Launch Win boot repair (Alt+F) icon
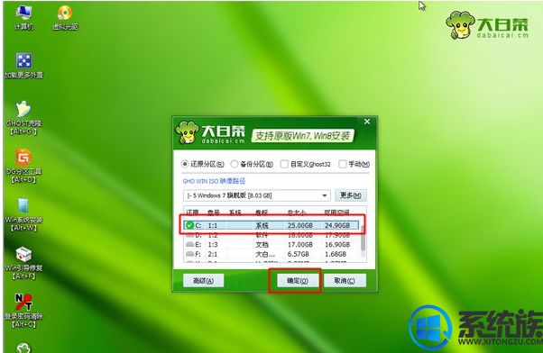 [23, 262]
